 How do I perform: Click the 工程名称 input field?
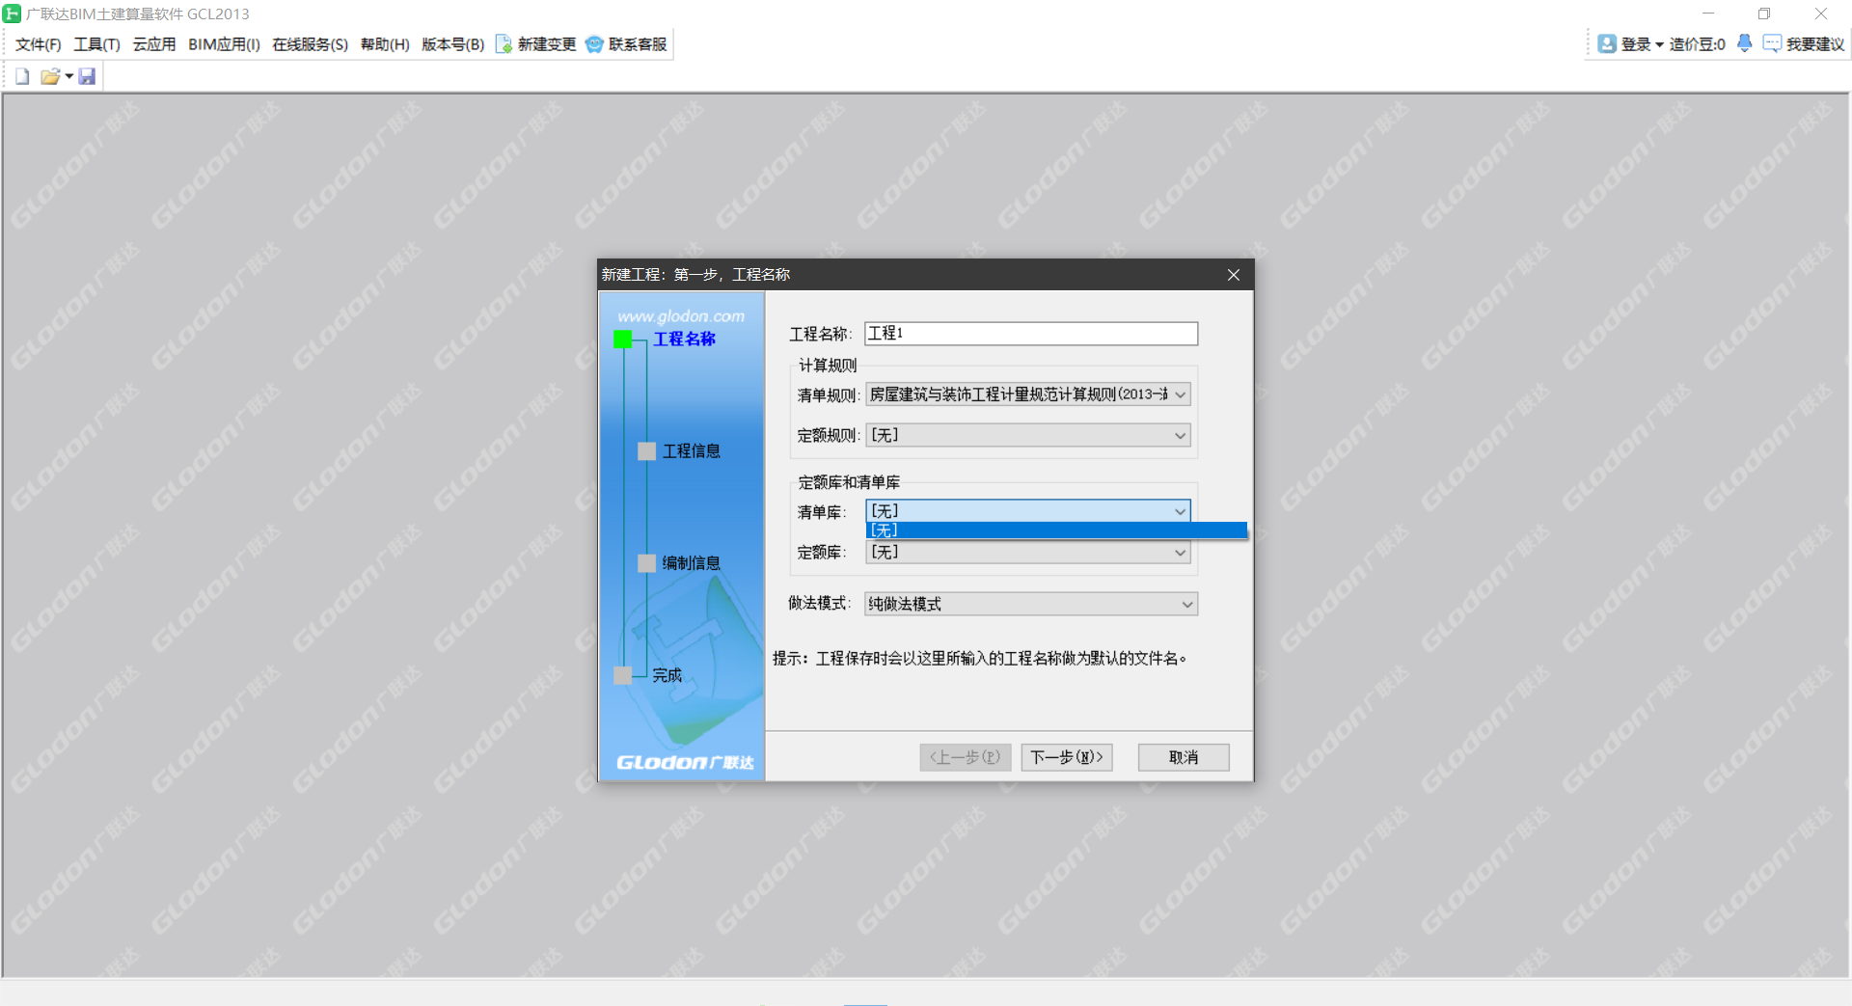pyautogui.click(x=1031, y=334)
